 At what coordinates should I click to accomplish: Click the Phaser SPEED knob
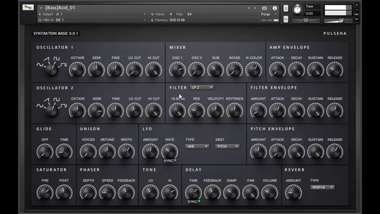(107, 193)
